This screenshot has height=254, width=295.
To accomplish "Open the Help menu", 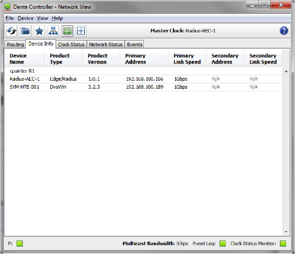I will click(57, 18).
